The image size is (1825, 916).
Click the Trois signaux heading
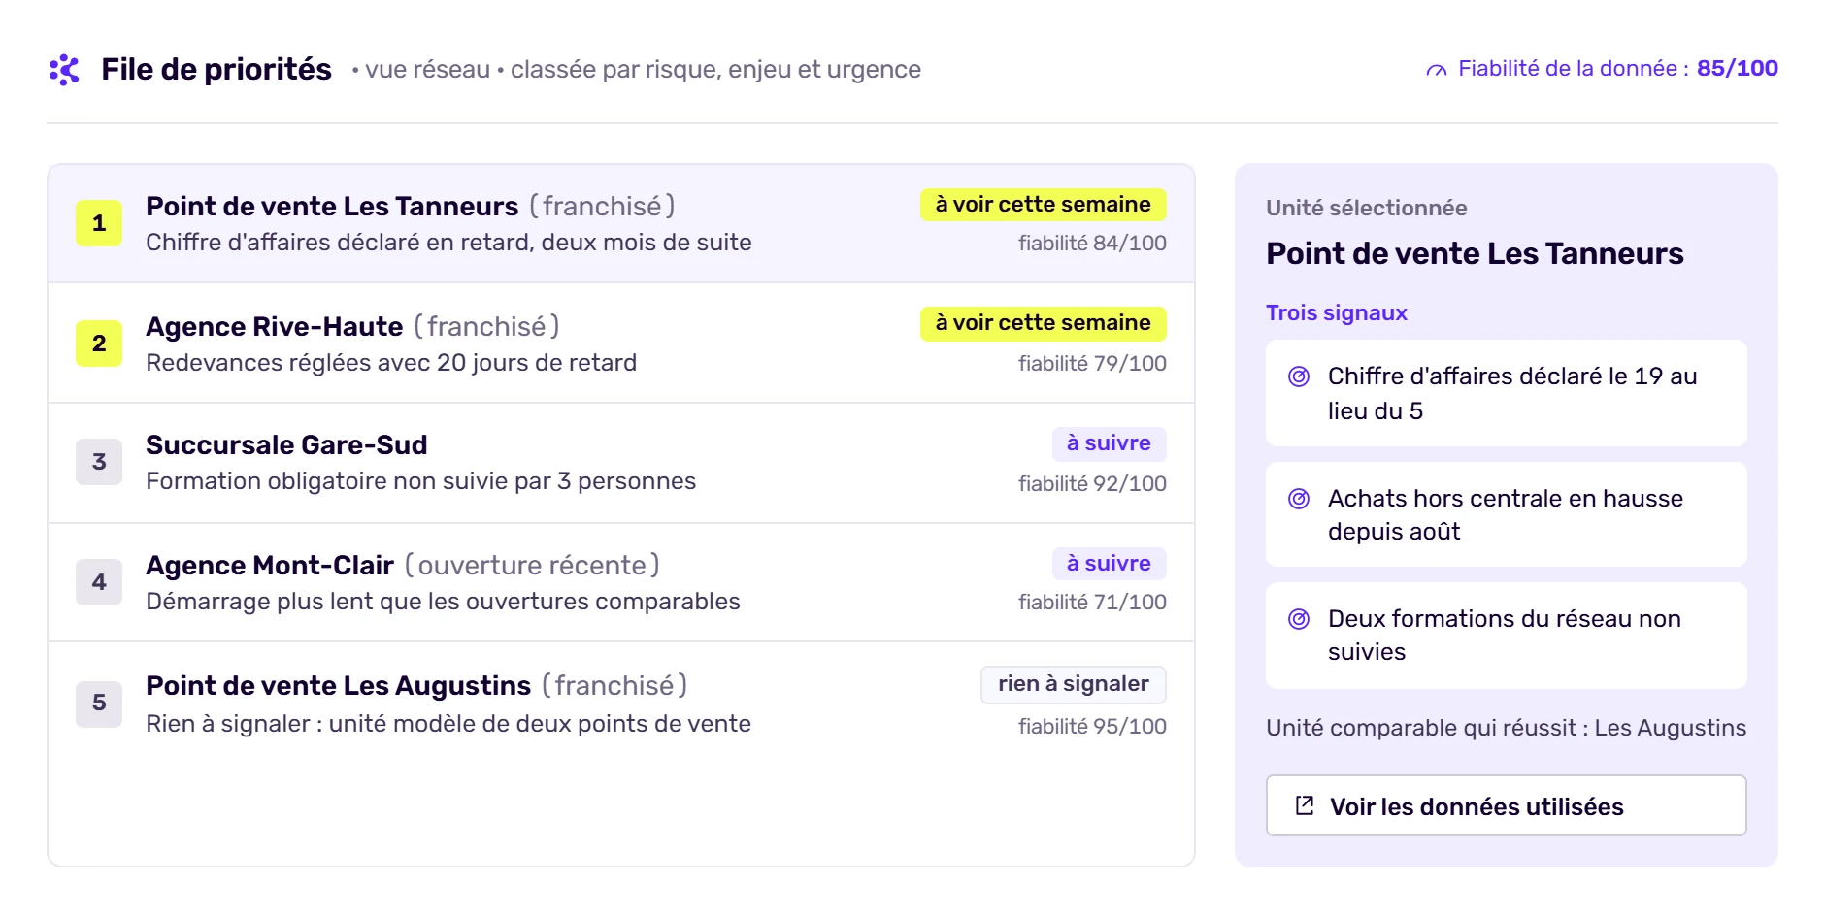click(x=1336, y=312)
